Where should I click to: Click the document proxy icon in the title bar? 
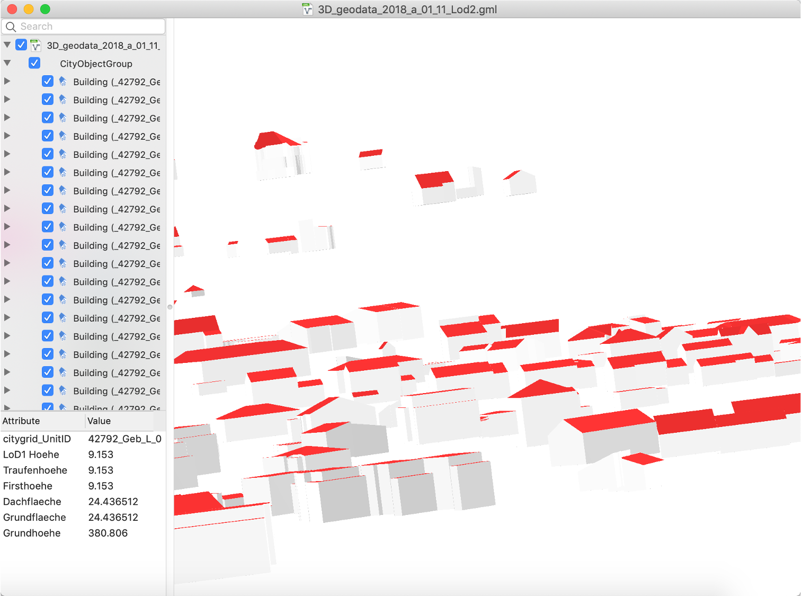[x=307, y=9]
